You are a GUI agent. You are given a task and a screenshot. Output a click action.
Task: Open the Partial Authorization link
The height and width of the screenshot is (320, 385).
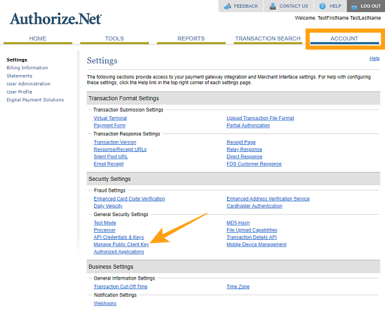point(248,126)
